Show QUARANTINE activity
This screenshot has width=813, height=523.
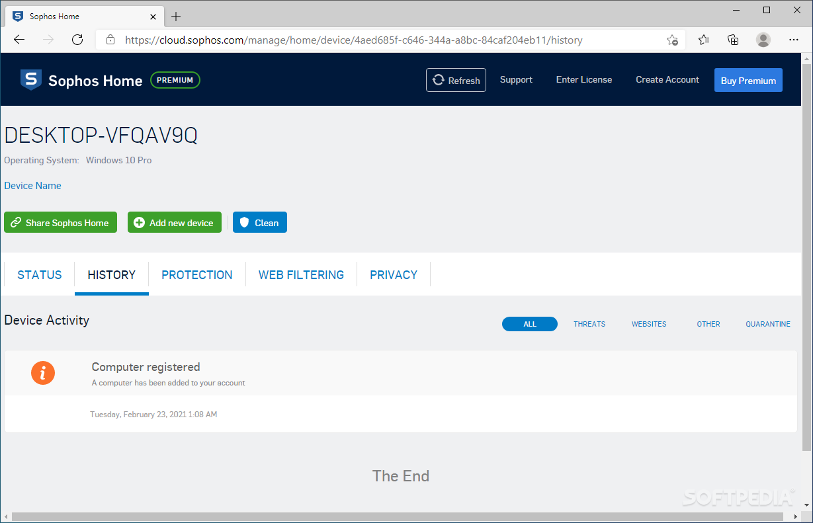(x=768, y=324)
